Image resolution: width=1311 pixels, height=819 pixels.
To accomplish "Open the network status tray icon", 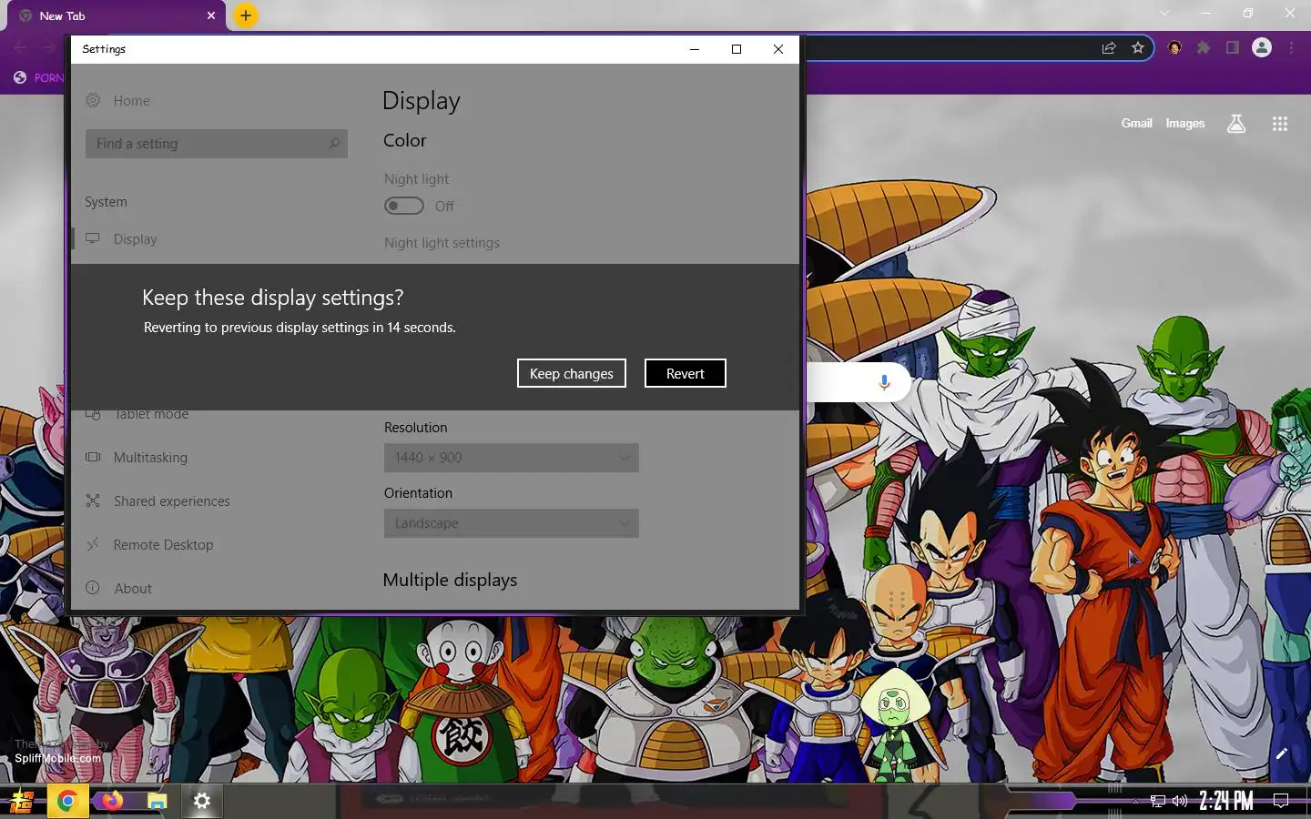I will (x=1158, y=802).
